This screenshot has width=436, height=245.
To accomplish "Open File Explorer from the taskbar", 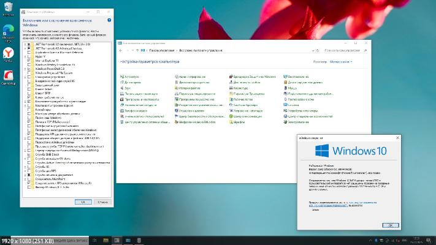I will (105, 241).
